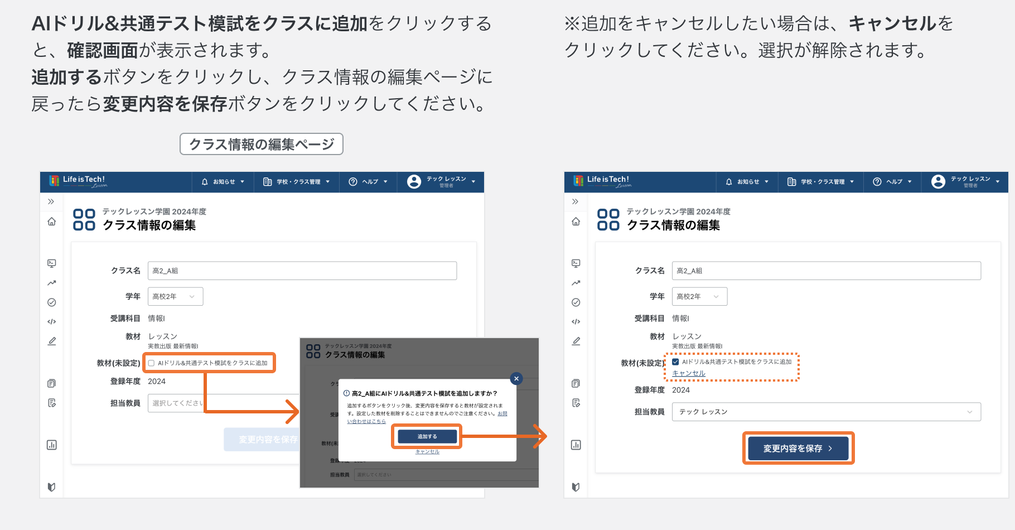Open the pencil edit icon in right sidebar
1015x530 pixels.
576,341
